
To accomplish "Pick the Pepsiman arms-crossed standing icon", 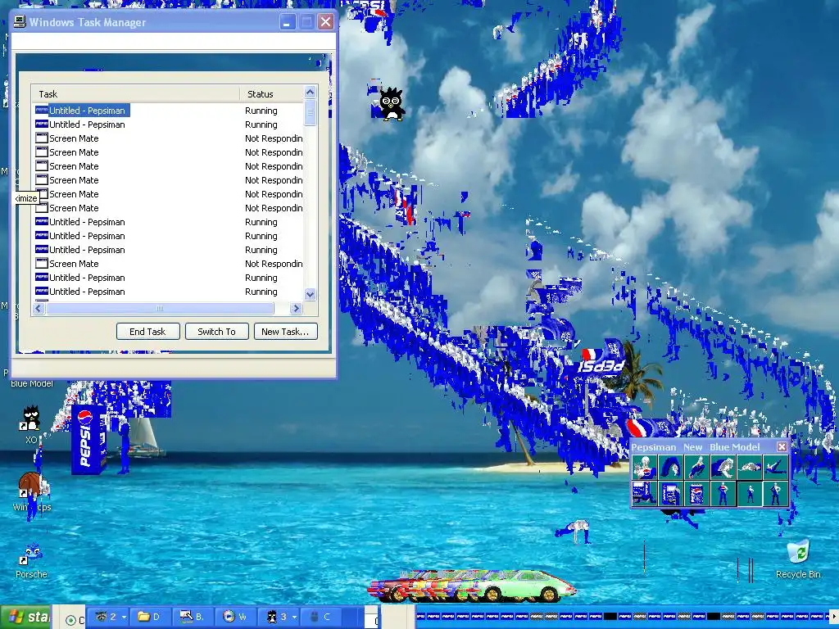I will 775,493.
